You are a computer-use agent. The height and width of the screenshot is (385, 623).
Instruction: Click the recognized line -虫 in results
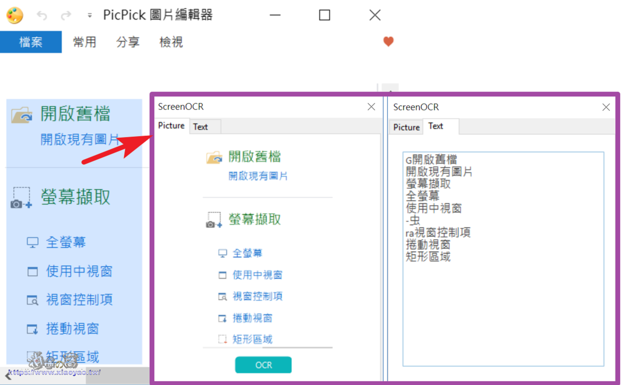point(413,220)
